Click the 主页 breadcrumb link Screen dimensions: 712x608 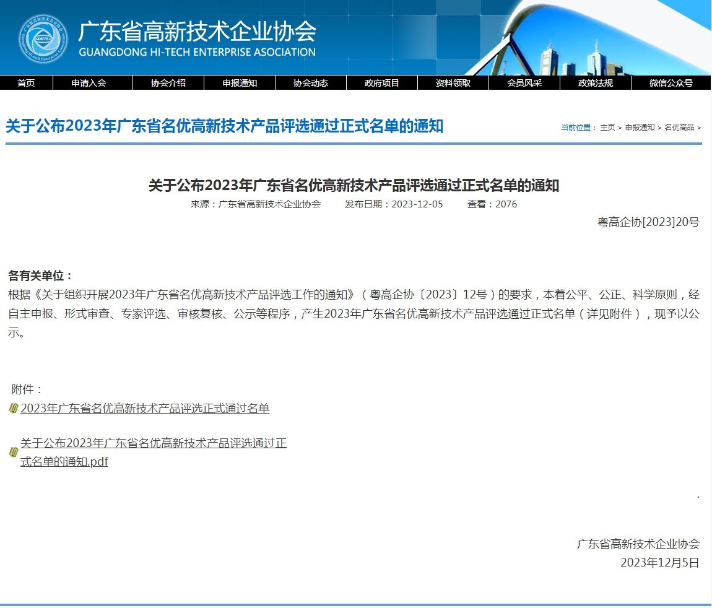[607, 128]
